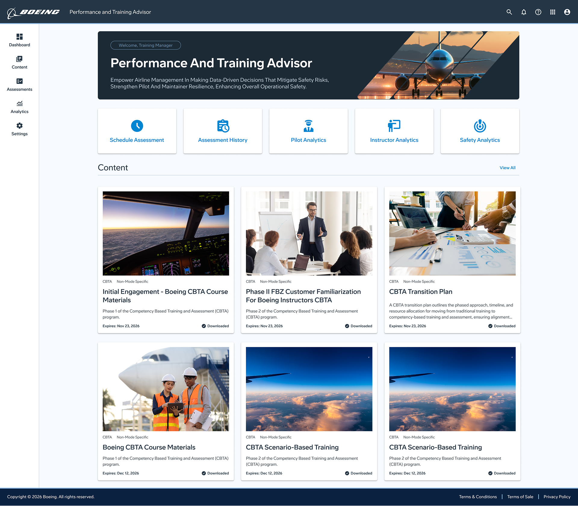Go to Dashboard in sidebar
Image resolution: width=578 pixels, height=506 pixels.
[20, 40]
